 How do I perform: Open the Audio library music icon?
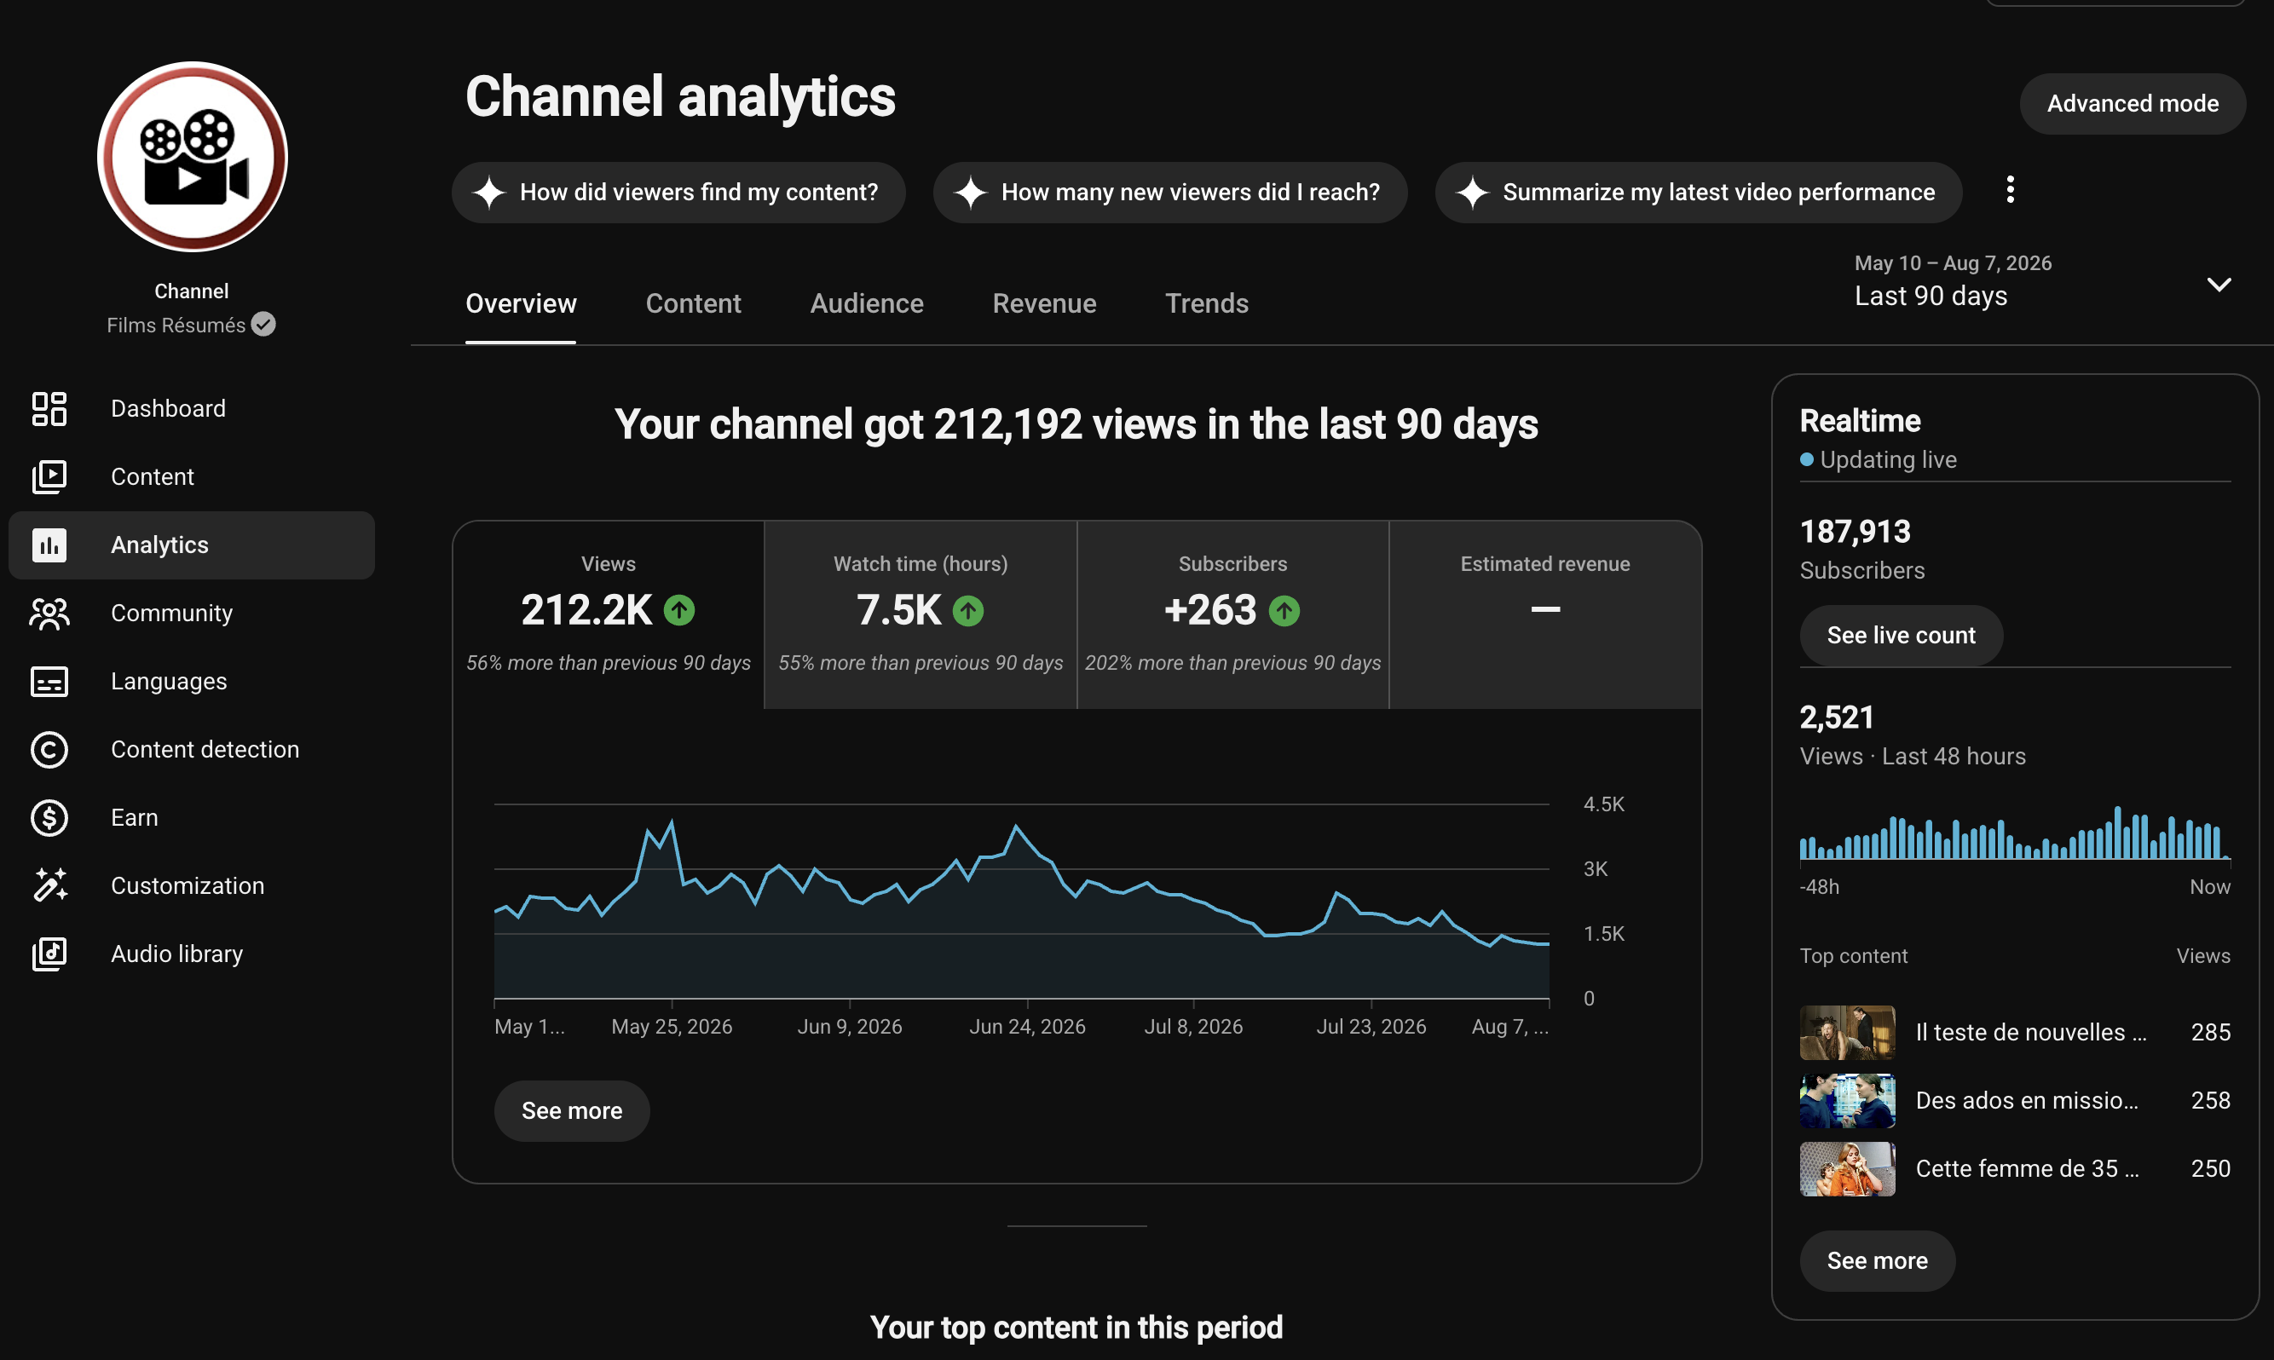(x=49, y=954)
